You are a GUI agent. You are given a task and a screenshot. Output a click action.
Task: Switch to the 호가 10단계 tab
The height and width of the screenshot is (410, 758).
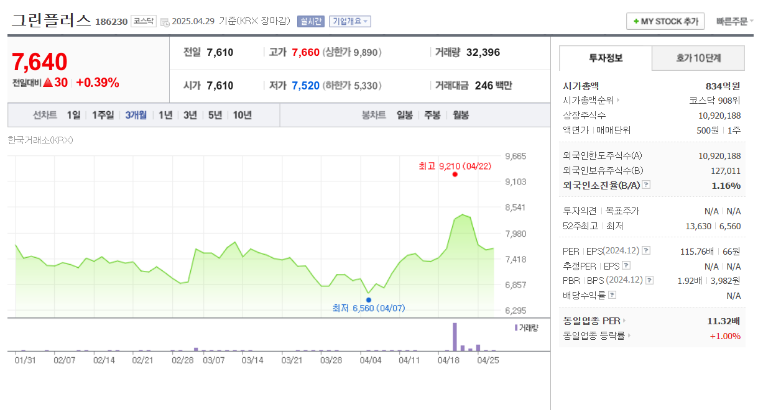coord(698,58)
